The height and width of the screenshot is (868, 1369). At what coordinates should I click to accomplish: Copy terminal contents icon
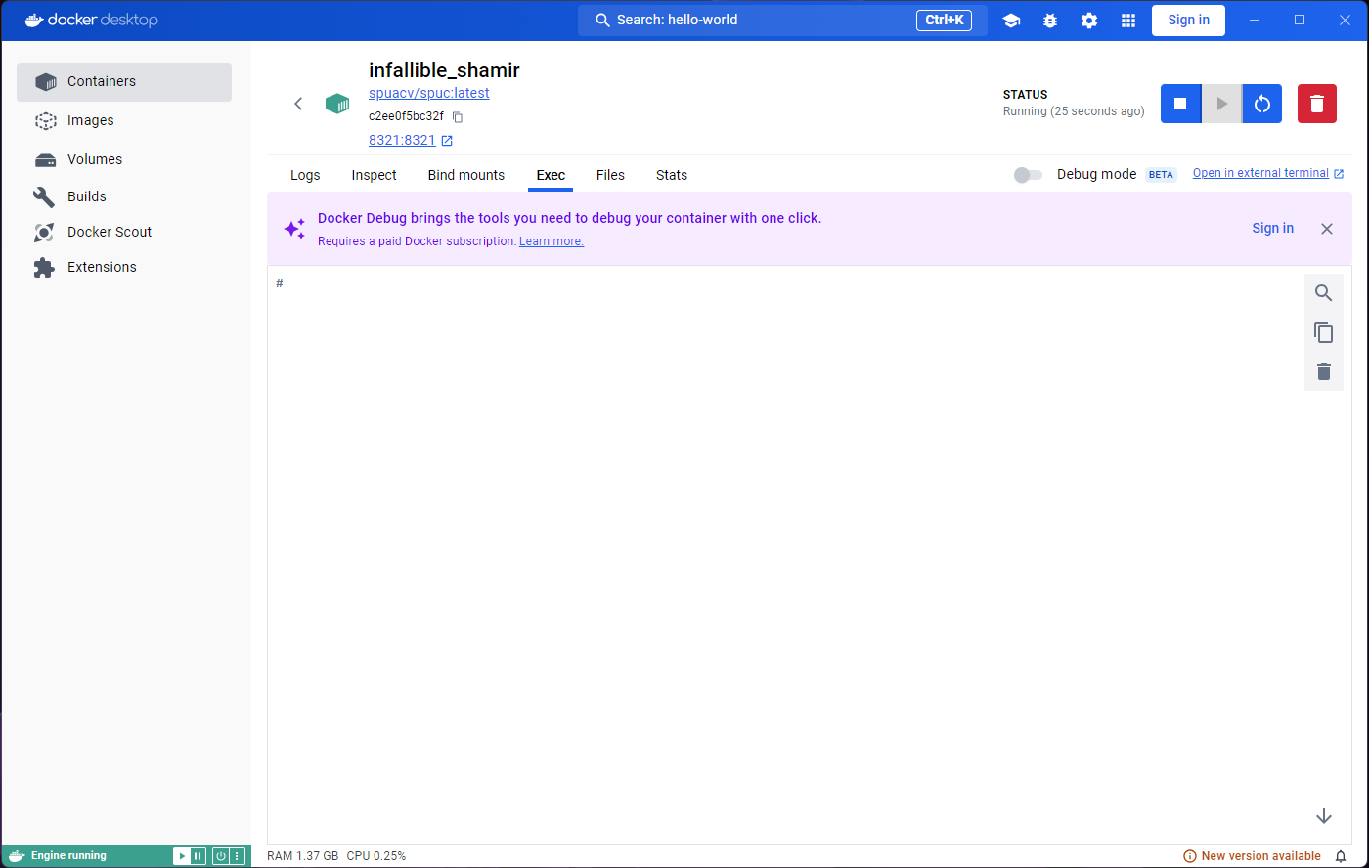coord(1324,332)
